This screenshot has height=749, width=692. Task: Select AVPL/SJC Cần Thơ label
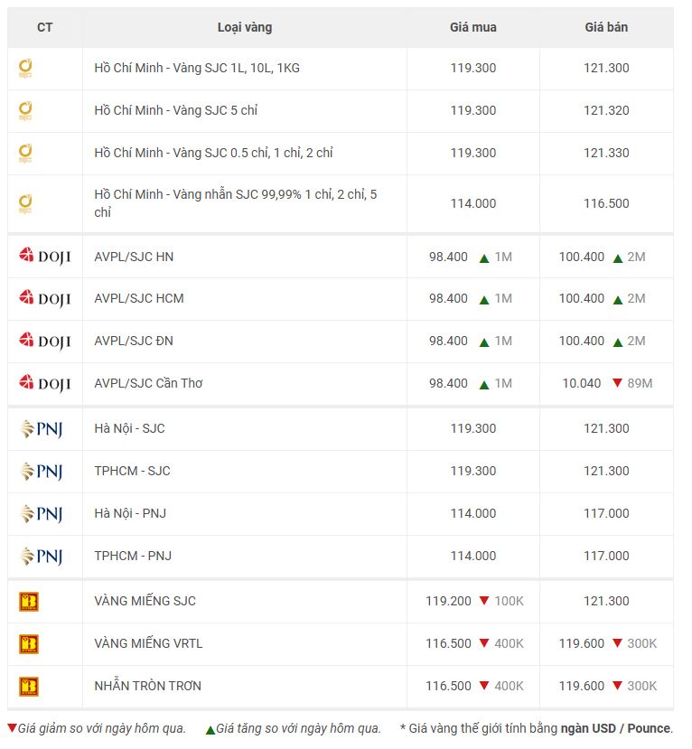pyautogui.click(x=148, y=383)
